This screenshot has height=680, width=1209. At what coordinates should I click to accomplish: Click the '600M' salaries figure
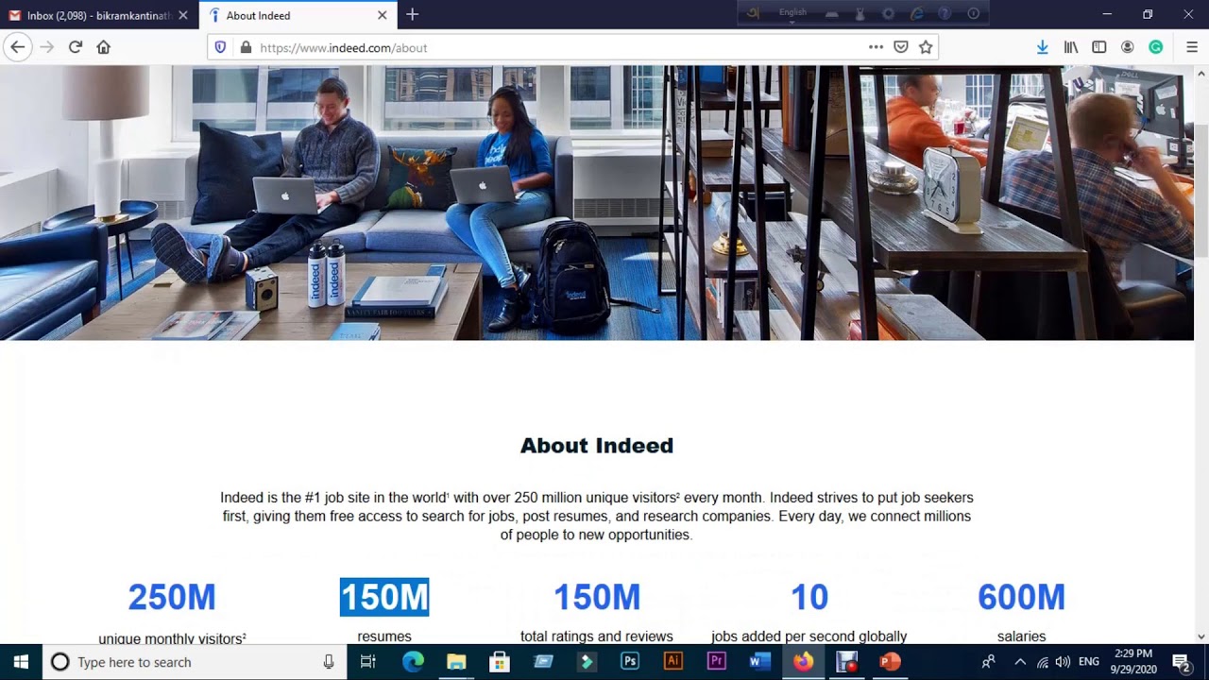point(1021,597)
